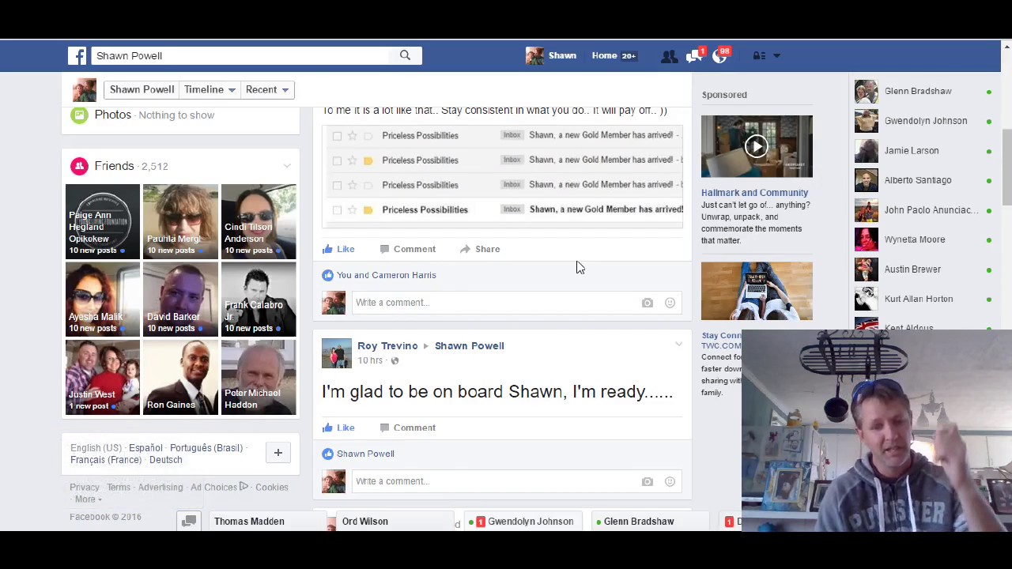Click Shawn's profile picture in top bar
Screen dimensions: 1012x569
534,55
